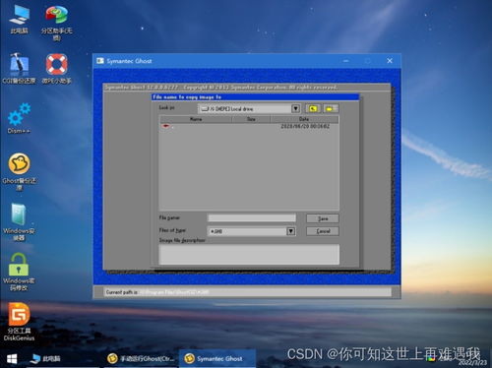Click the Image file description text area
The width and height of the screenshot is (492, 368).
pyautogui.click(x=249, y=254)
